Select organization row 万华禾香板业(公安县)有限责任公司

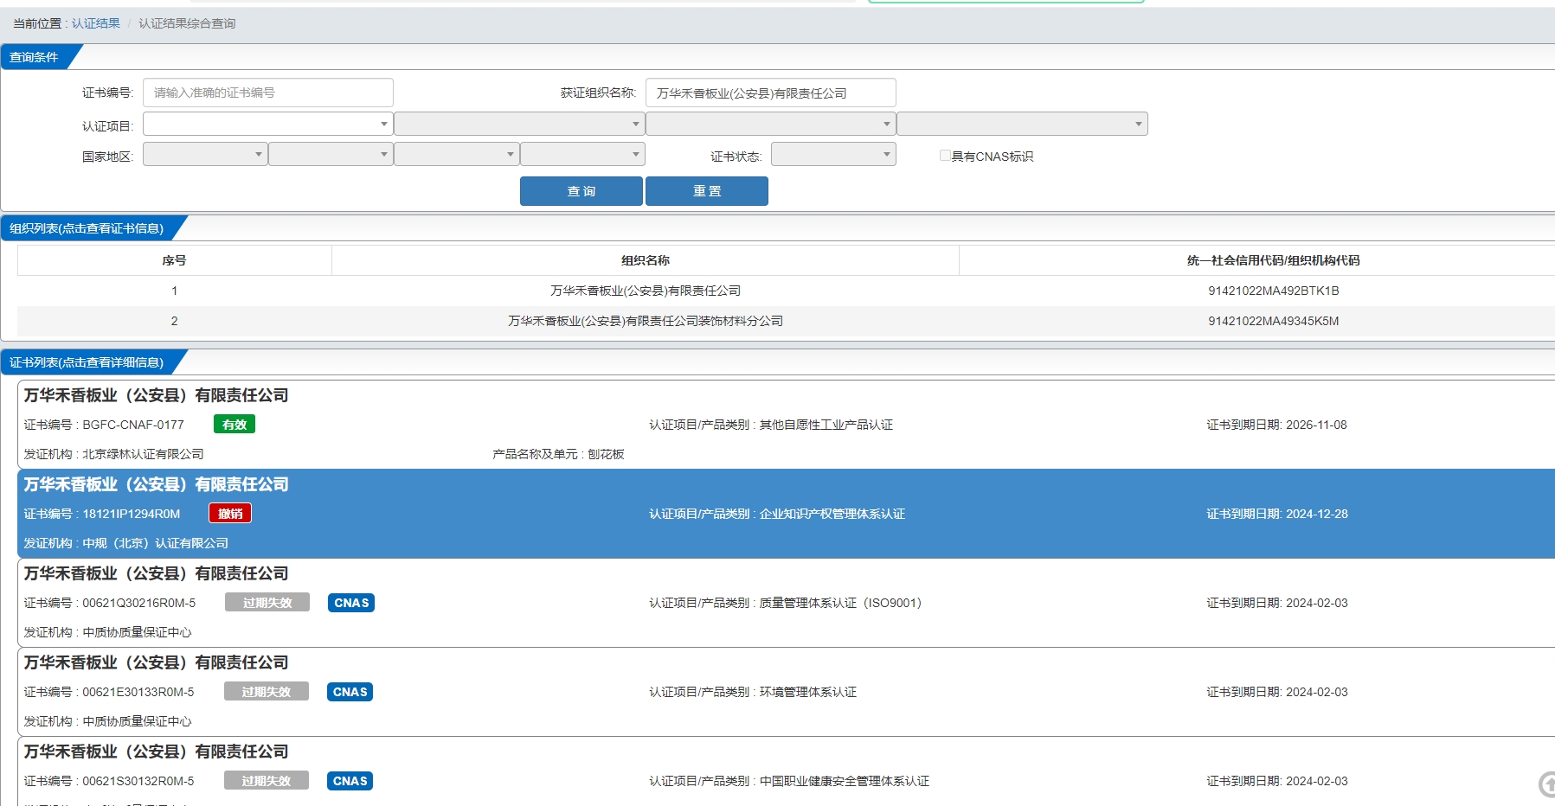coord(786,291)
